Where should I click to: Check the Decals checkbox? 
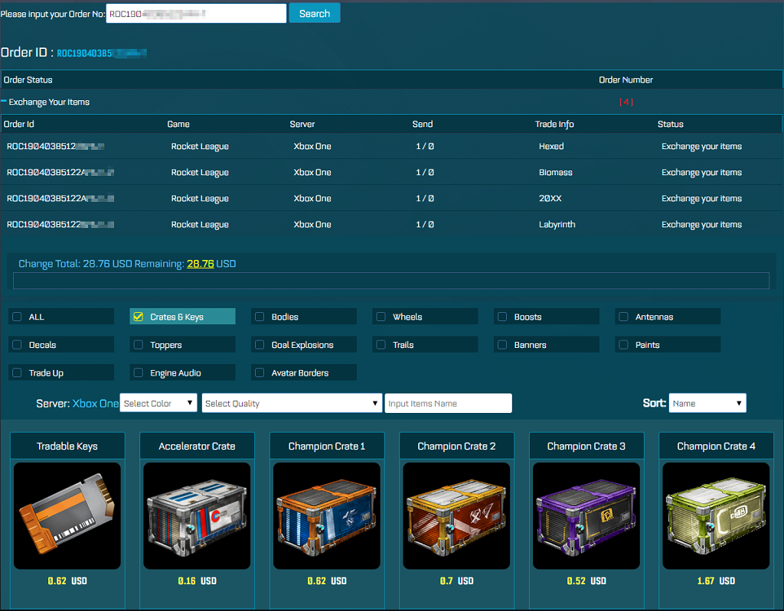click(x=17, y=345)
